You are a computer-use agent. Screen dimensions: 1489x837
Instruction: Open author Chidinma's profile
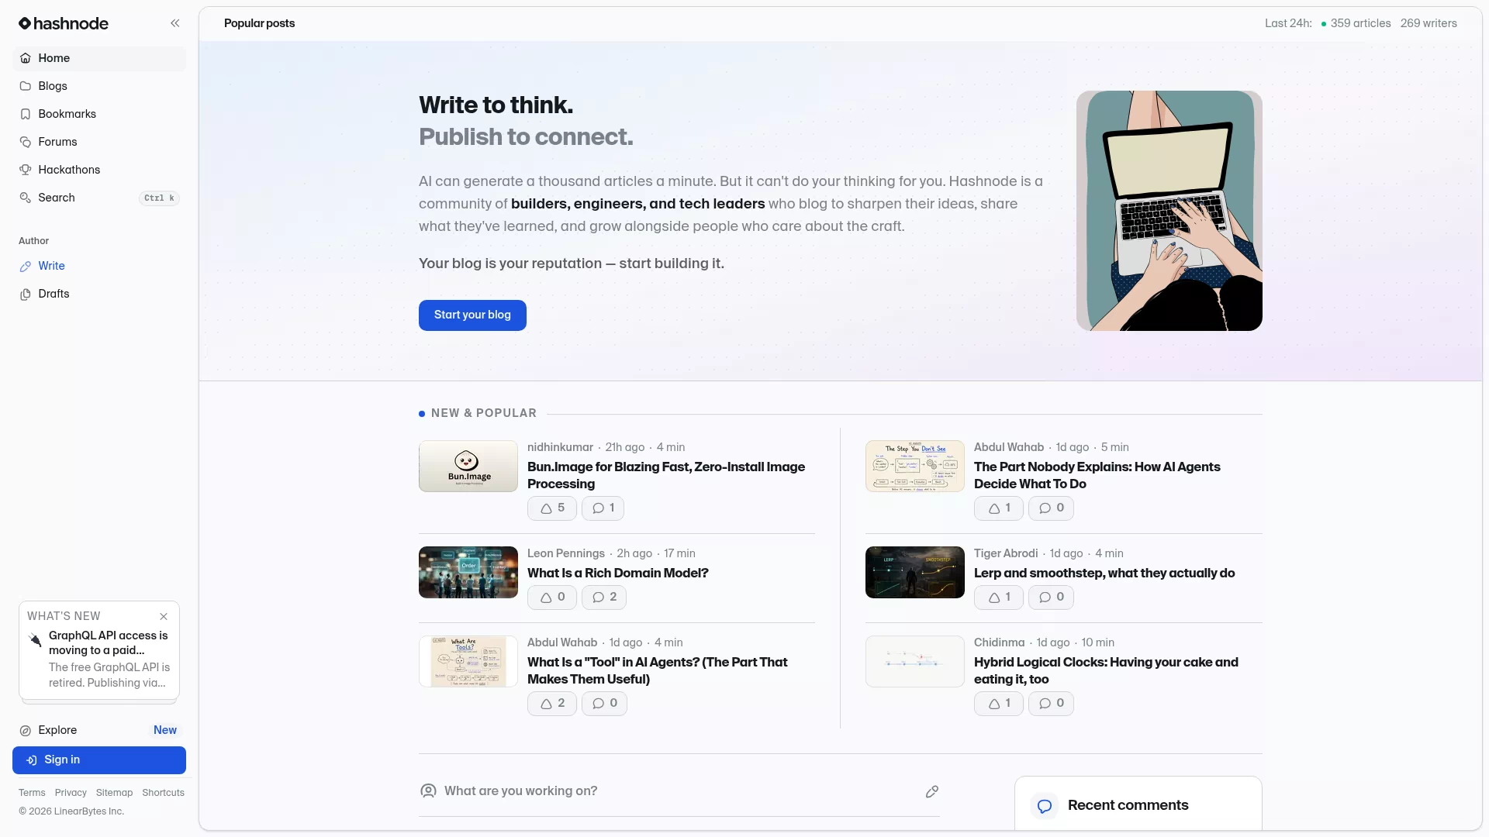[x=999, y=642]
